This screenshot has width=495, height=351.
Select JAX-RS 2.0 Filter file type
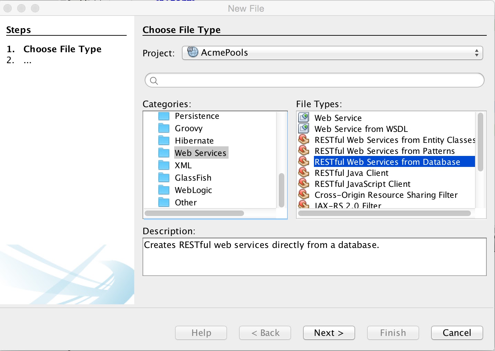pyautogui.click(x=348, y=205)
